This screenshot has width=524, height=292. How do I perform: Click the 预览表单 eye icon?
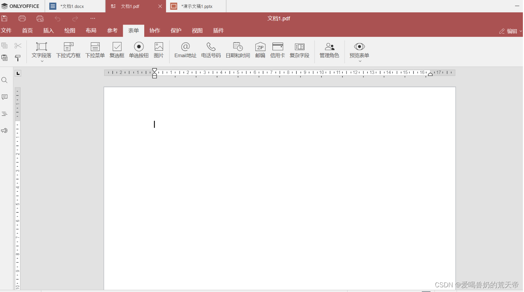point(359,47)
